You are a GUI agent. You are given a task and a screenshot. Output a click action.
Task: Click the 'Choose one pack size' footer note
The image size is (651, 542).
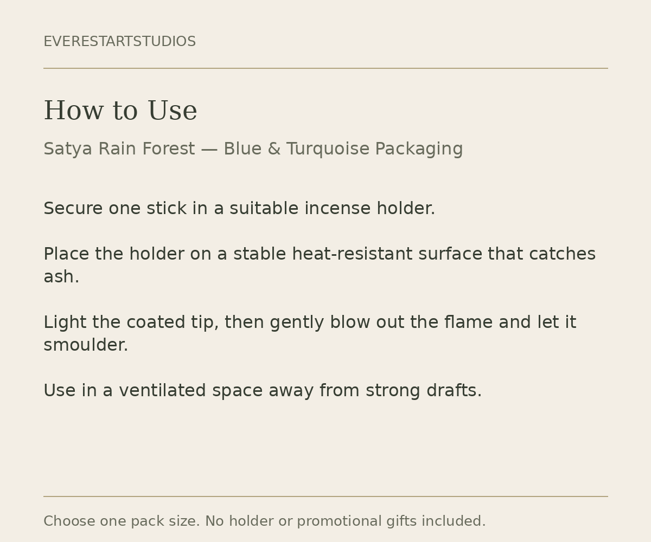click(x=265, y=521)
